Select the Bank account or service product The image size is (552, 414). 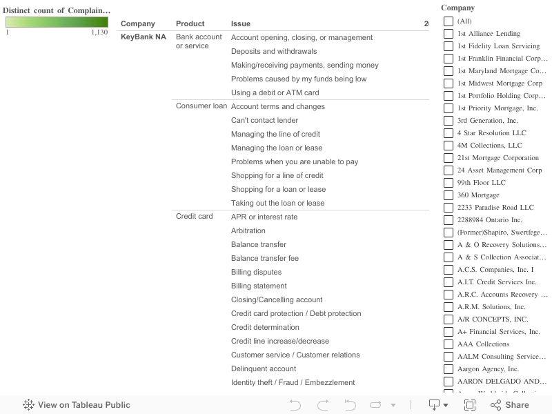tap(199, 41)
